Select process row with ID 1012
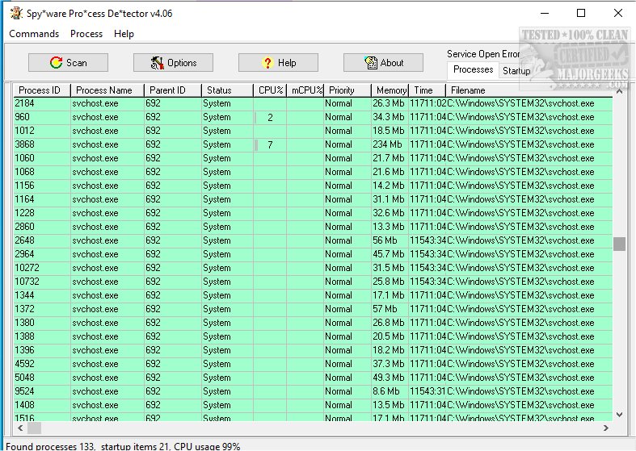The width and height of the screenshot is (636, 451). coord(313,132)
